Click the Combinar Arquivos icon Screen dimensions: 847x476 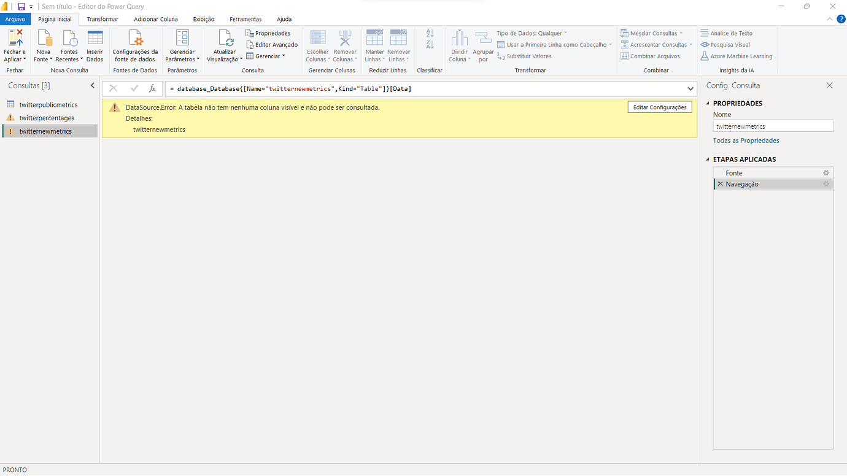click(652, 56)
